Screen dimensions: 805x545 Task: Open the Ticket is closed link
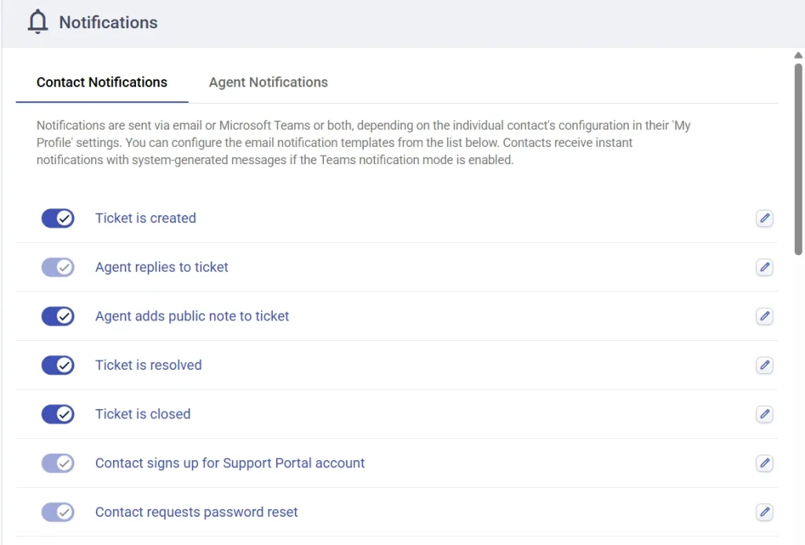pos(143,415)
